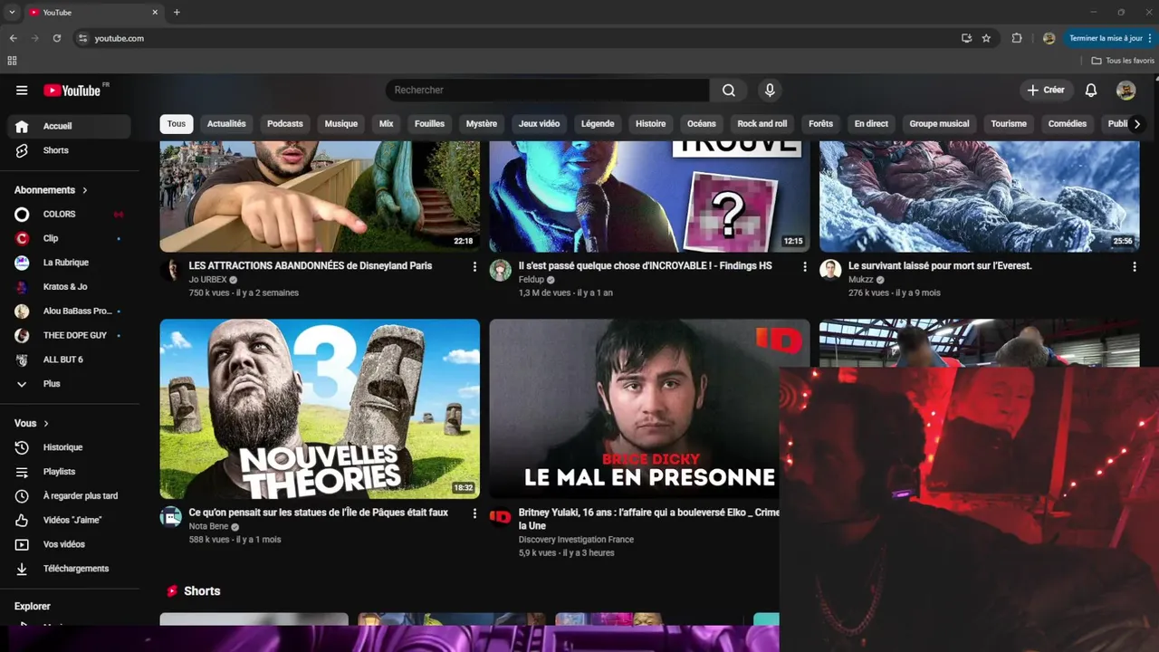Open THEE DOPE GUY subscription channel

click(x=69, y=336)
